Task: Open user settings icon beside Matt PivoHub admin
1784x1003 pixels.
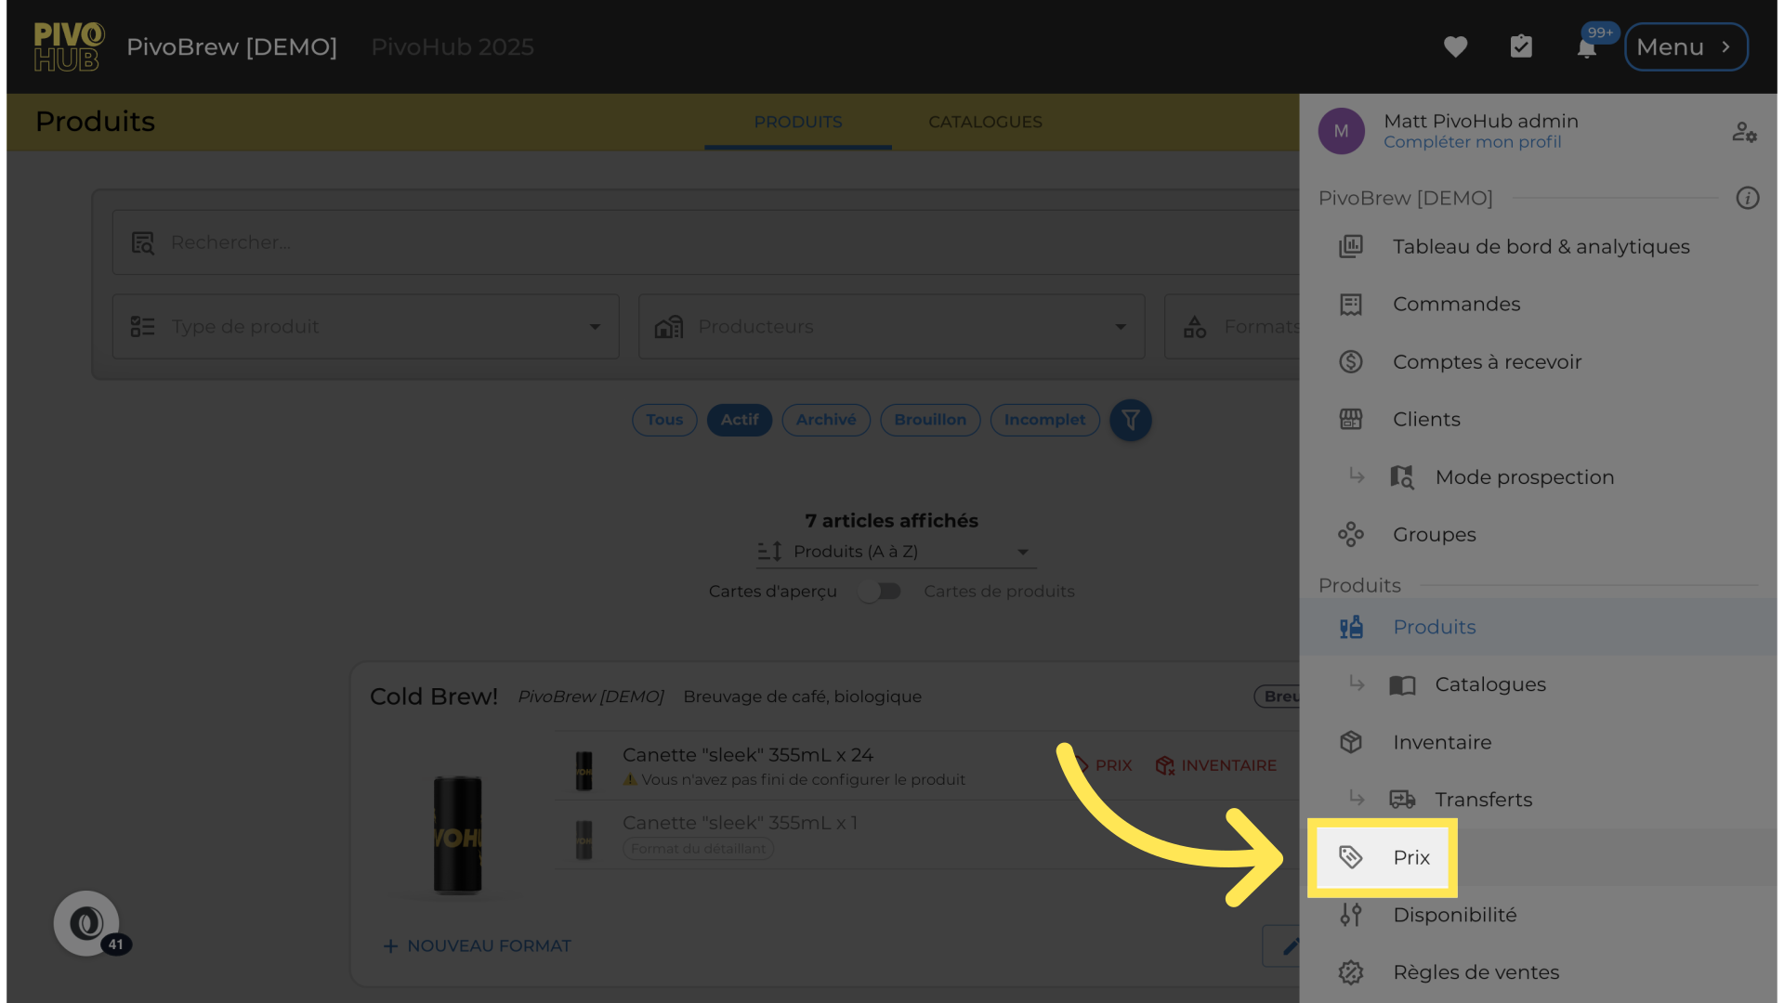Action: [1744, 132]
